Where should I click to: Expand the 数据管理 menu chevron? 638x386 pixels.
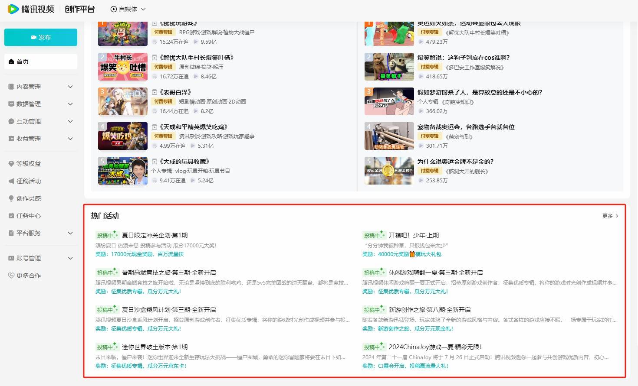70,104
